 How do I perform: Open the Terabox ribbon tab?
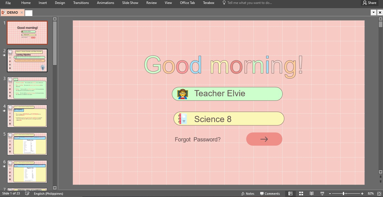[x=209, y=3]
